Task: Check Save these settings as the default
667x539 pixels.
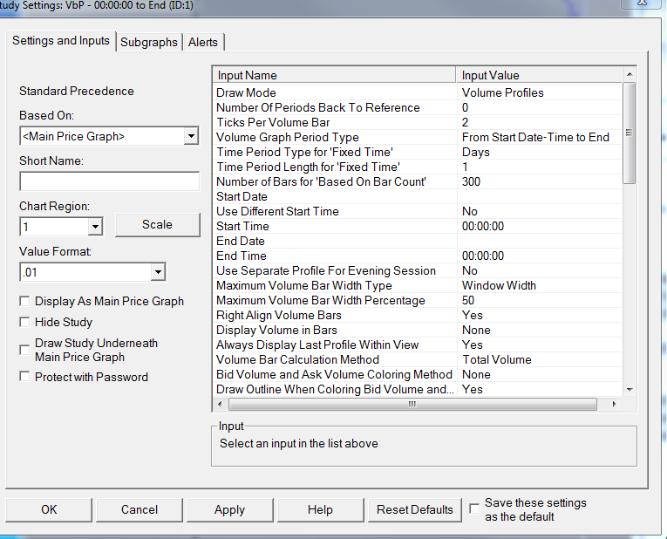Action: (x=474, y=508)
